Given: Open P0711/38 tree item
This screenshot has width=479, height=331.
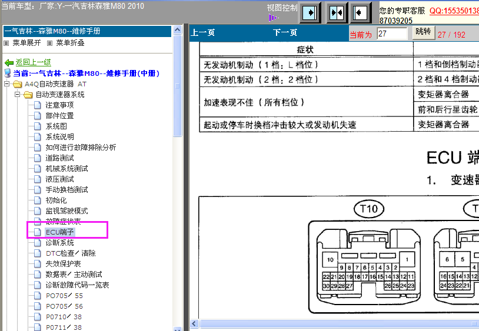Looking at the screenshot, I should click(x=64, y=327).
